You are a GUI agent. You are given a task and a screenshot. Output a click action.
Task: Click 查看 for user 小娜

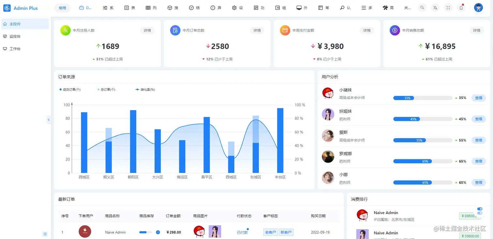(x=479, y=183)
